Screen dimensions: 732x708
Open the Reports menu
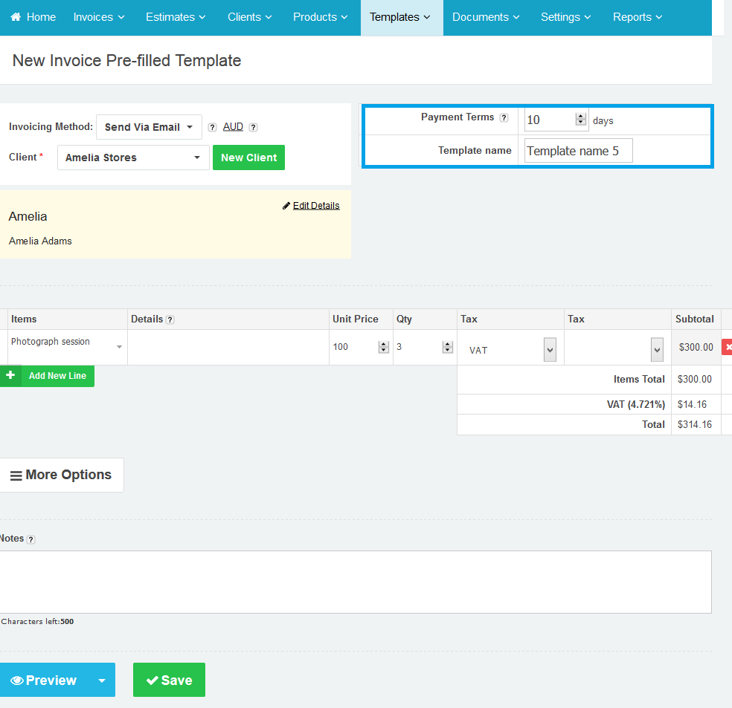coord(637,17)
